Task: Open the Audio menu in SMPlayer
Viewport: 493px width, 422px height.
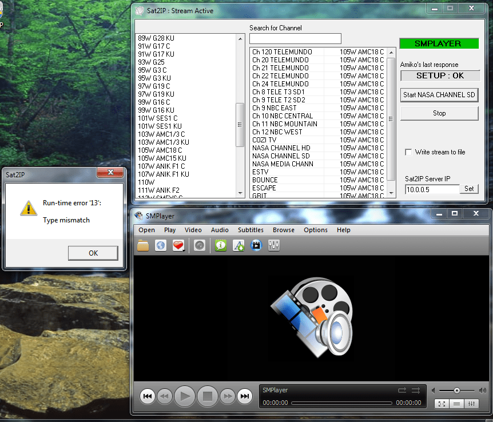Action: (220, 230)
